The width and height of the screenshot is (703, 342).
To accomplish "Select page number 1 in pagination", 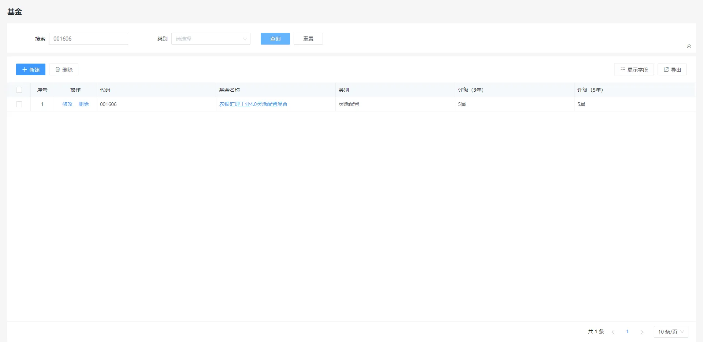I will click(627, 332).
